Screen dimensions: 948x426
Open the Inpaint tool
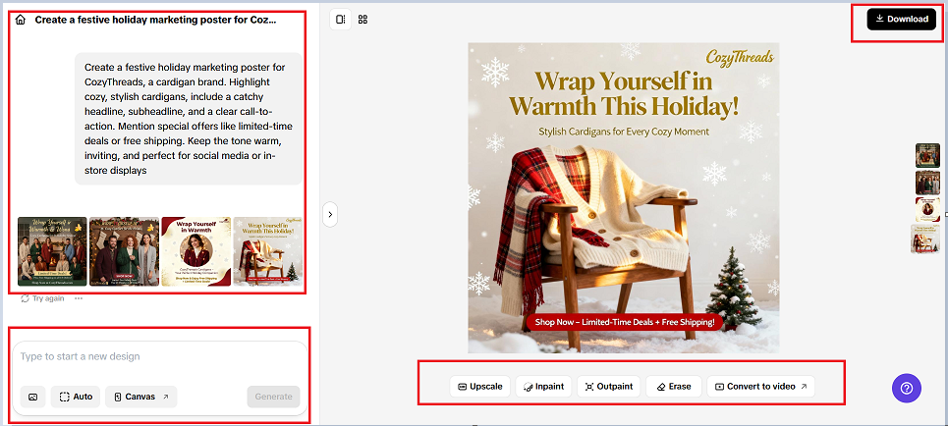(x=542, y=387)
